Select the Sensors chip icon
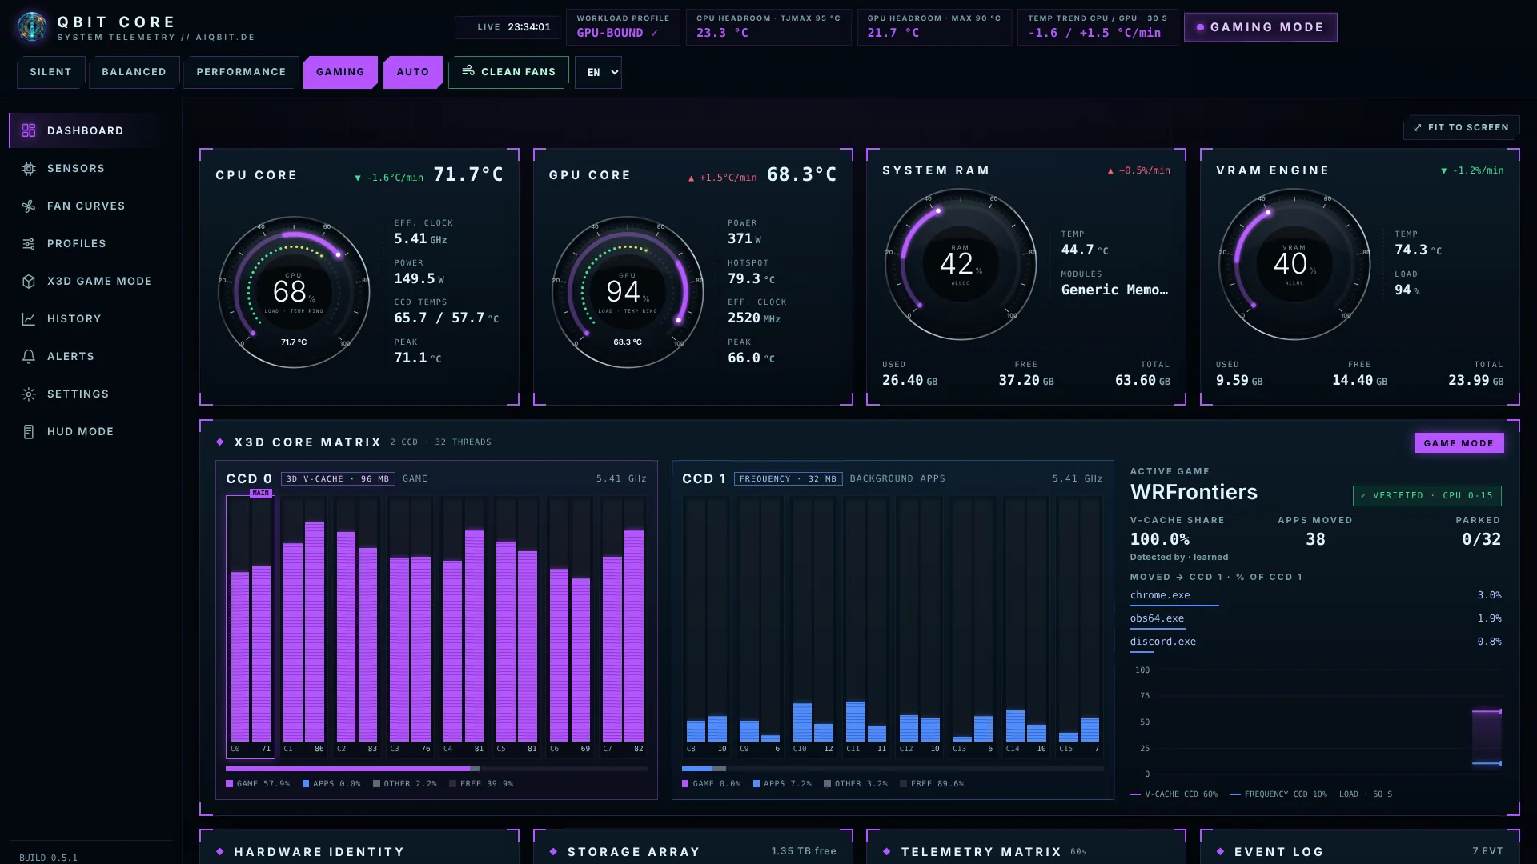The height and width of the screenshot is (864, 1537). coord(29,168)
